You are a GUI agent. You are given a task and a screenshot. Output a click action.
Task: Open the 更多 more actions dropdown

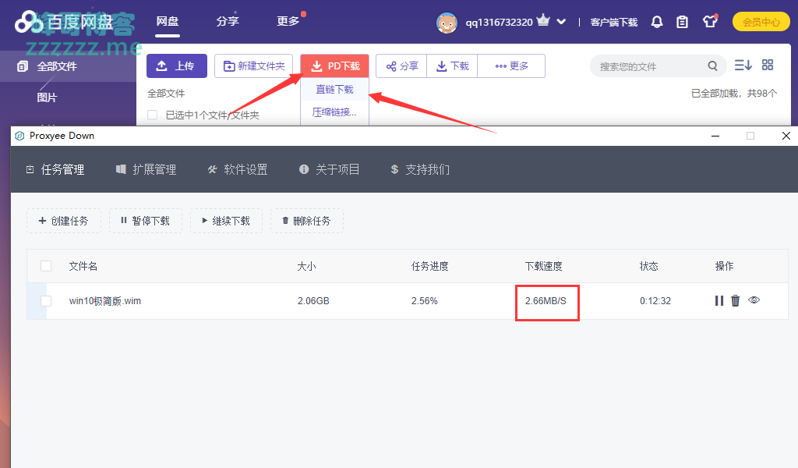click(511, 66)
